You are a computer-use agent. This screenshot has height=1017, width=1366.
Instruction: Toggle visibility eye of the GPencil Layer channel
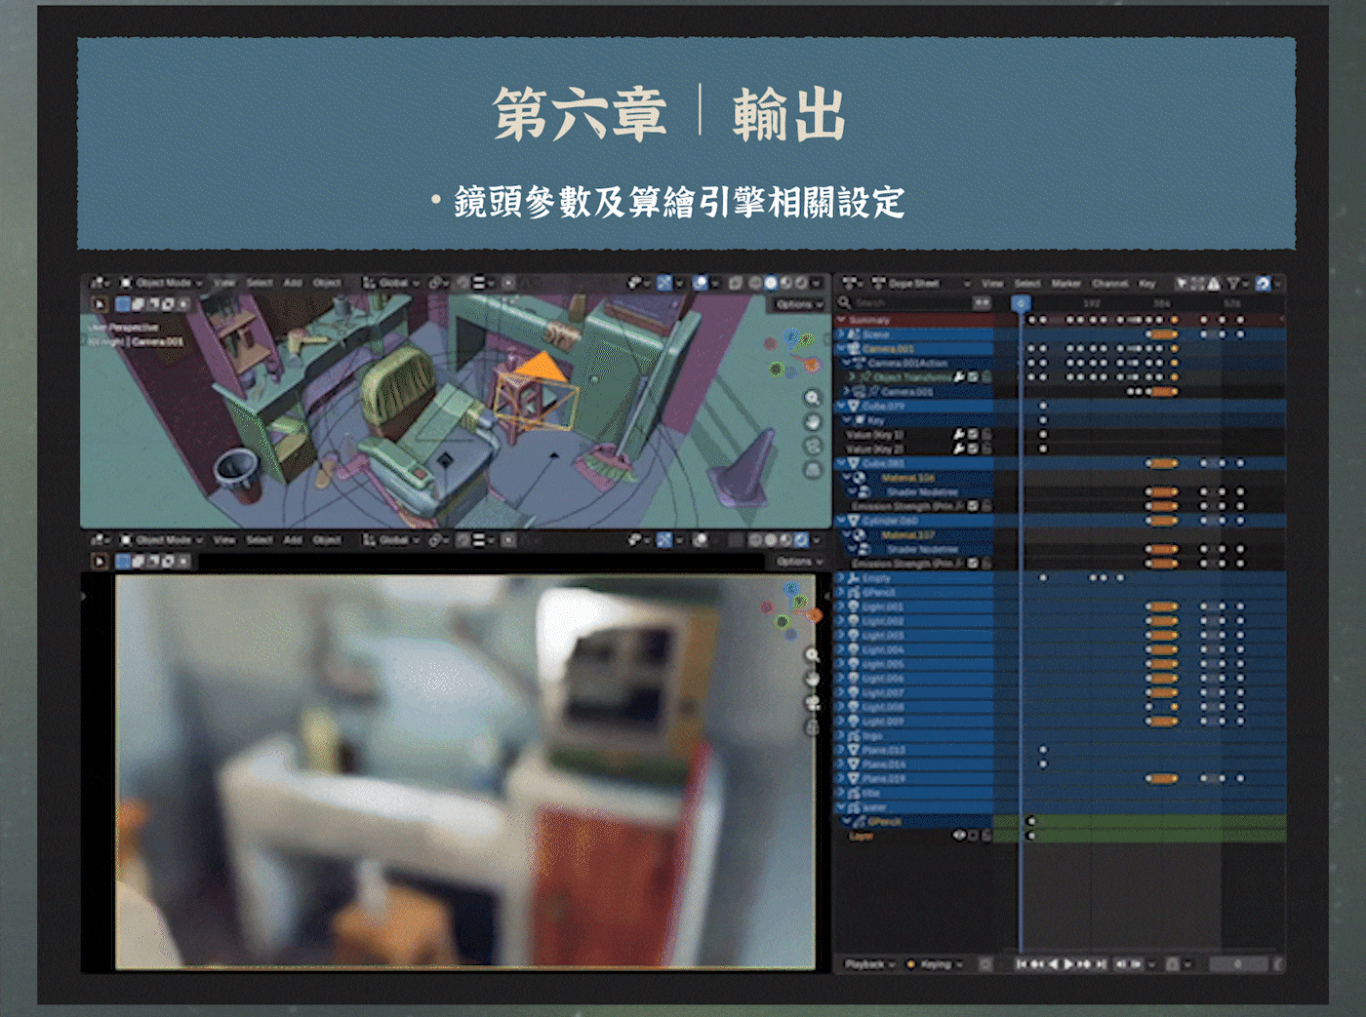958,836
